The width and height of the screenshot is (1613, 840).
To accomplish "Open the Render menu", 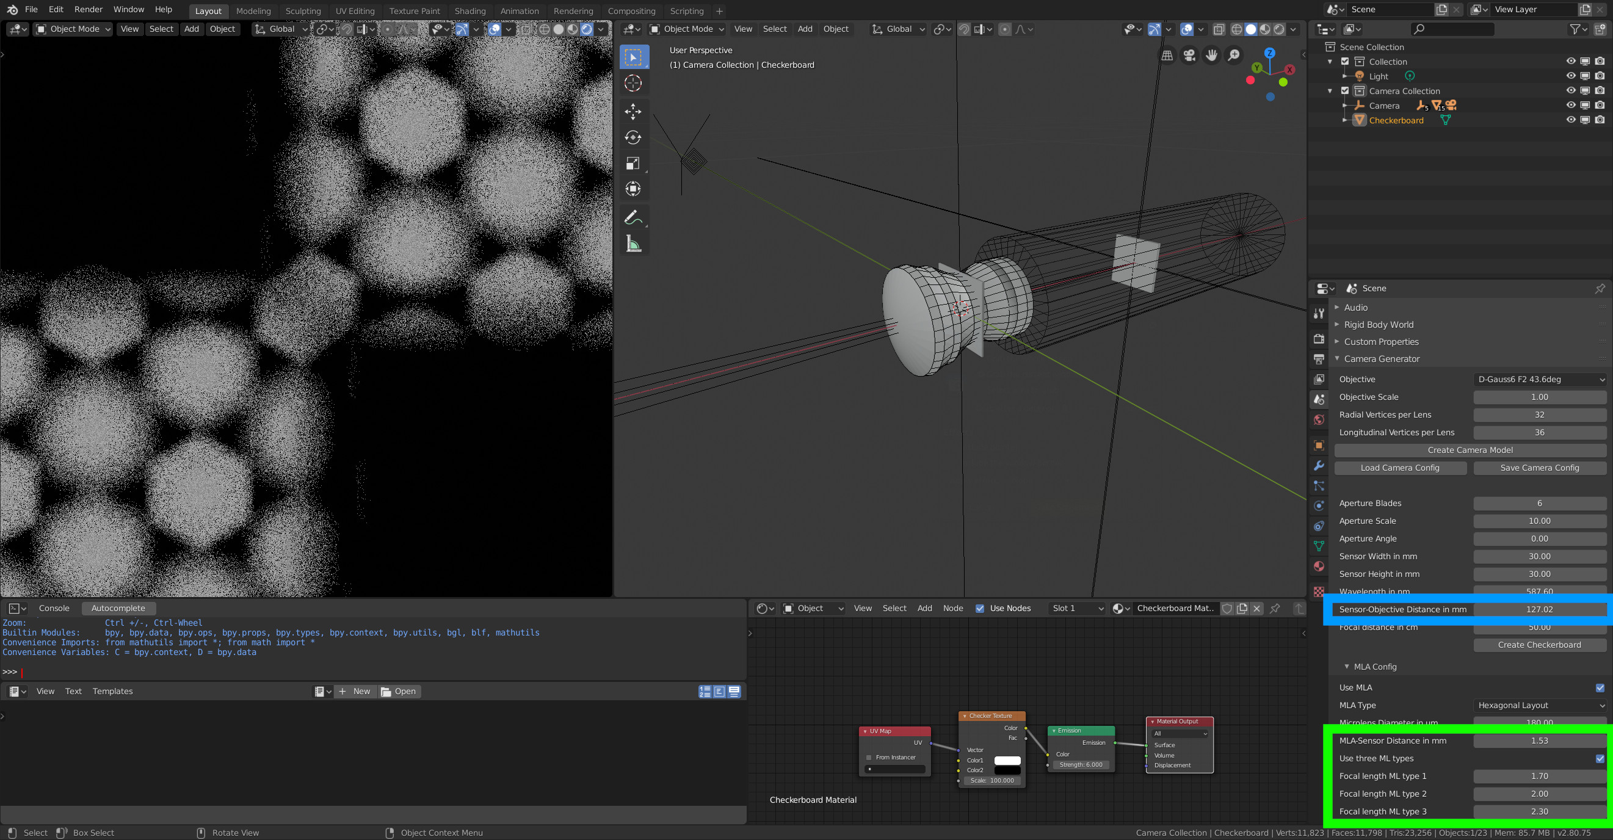I will pos(89,9).
